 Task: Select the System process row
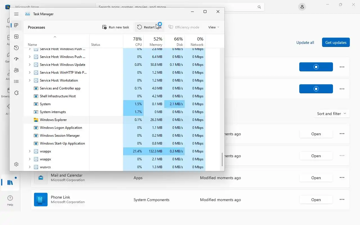click(114, 104)
